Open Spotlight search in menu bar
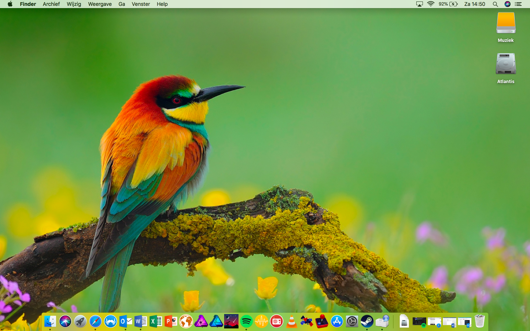 [495, 4]
